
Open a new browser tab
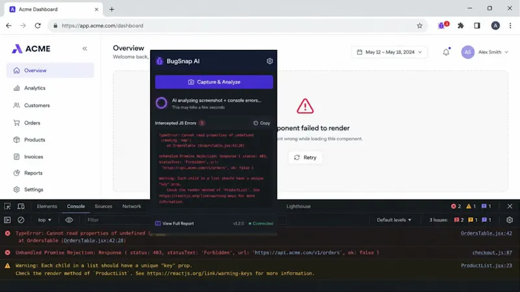112,9
